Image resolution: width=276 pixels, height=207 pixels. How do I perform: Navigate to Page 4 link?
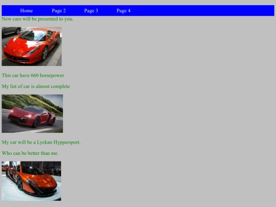123,11
